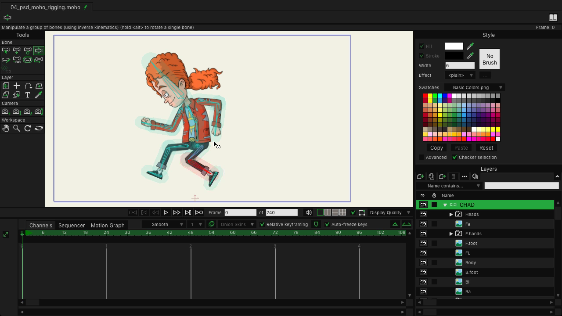Select the Zoom workspace tool
Viewport: 562px width, 316px height.
pos(17,128)
